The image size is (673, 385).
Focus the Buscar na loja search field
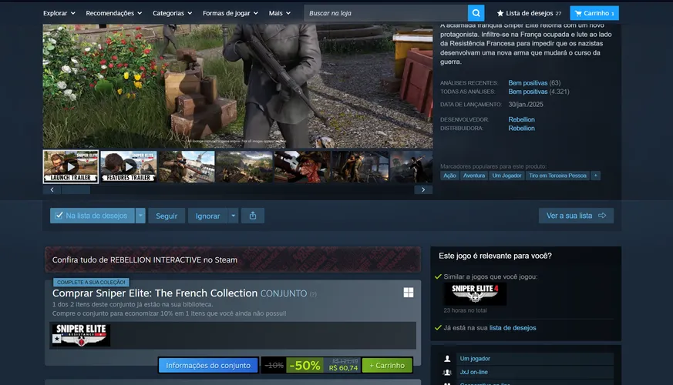coord(386,13)
